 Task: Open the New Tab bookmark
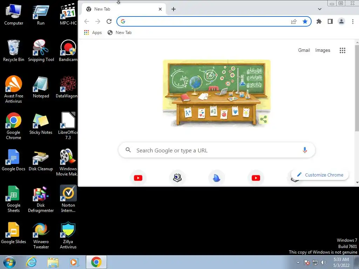click(x=120, y=33)
